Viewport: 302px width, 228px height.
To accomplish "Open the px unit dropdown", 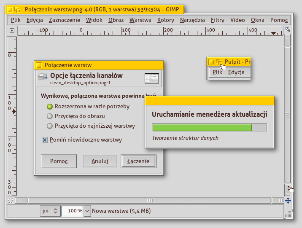I will click(51, 211).
